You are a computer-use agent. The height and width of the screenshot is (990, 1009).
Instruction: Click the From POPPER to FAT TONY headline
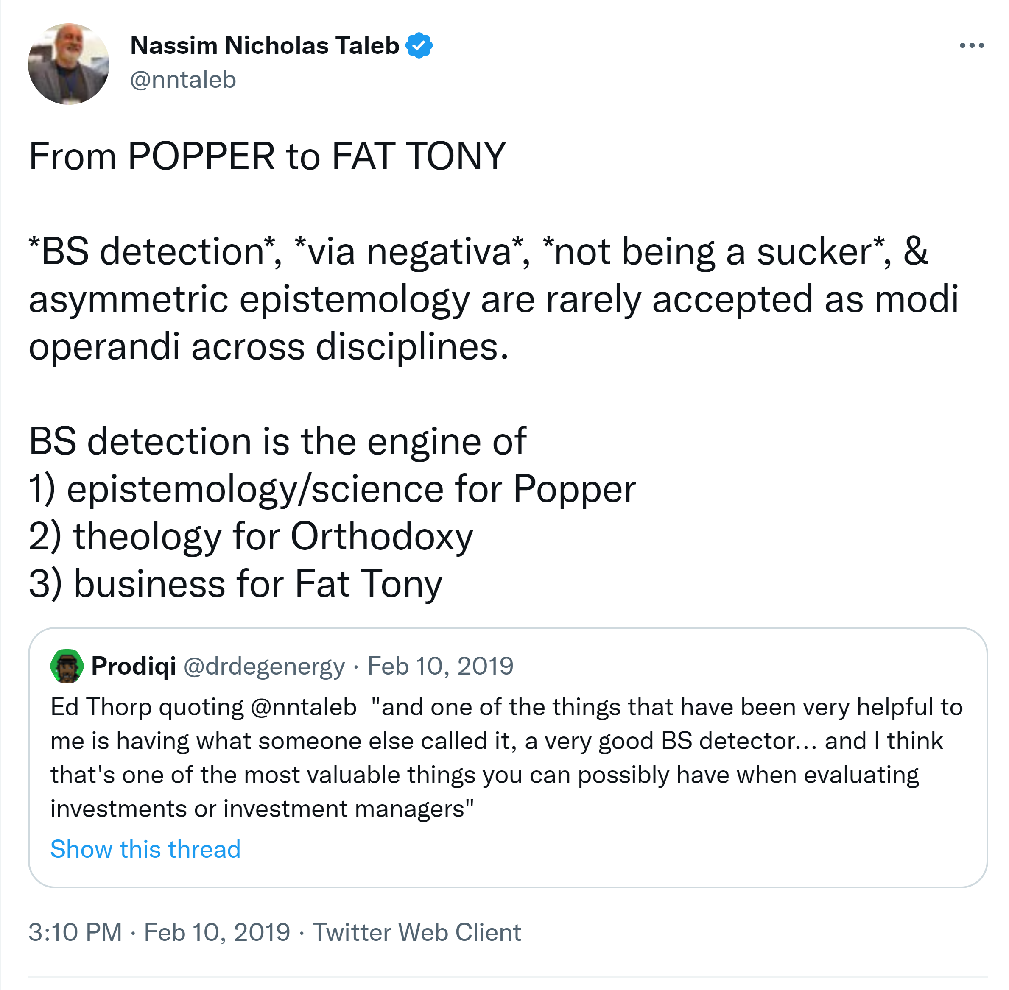point(267,156)
